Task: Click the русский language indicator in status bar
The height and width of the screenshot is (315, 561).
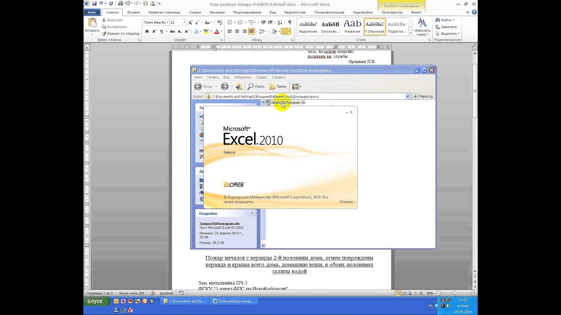Action: 166,293
